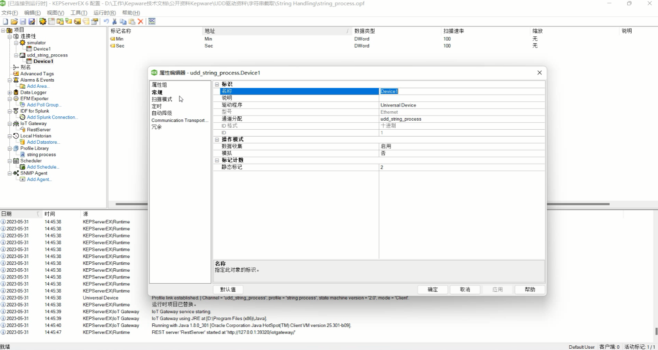Select string process profile in tree

click(x=41, y=155)
